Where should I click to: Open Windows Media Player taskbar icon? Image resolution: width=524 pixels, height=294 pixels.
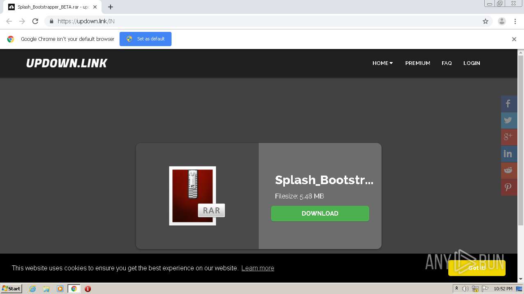(x=60, y=289)
